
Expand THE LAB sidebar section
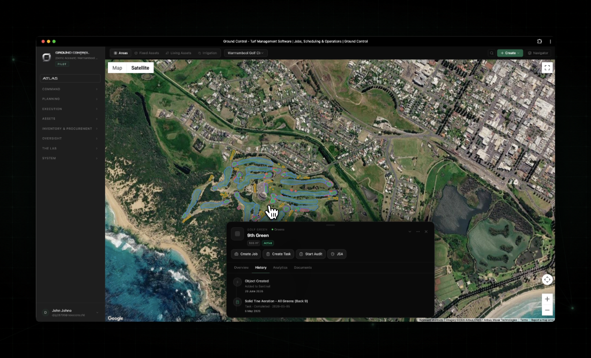(x=70, y=148)
